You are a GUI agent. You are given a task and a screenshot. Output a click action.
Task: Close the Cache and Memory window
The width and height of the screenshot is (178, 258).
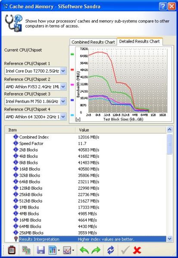pyautogui.click(x=172, y=6)
